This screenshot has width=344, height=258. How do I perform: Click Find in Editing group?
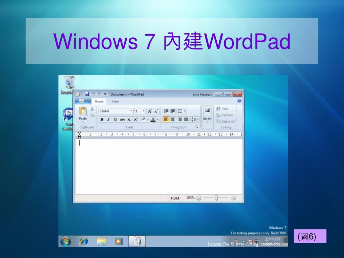(222, 109)
